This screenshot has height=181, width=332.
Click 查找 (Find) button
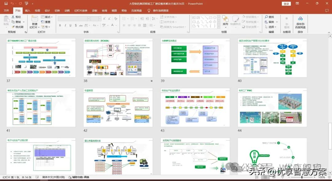point(269,17)
